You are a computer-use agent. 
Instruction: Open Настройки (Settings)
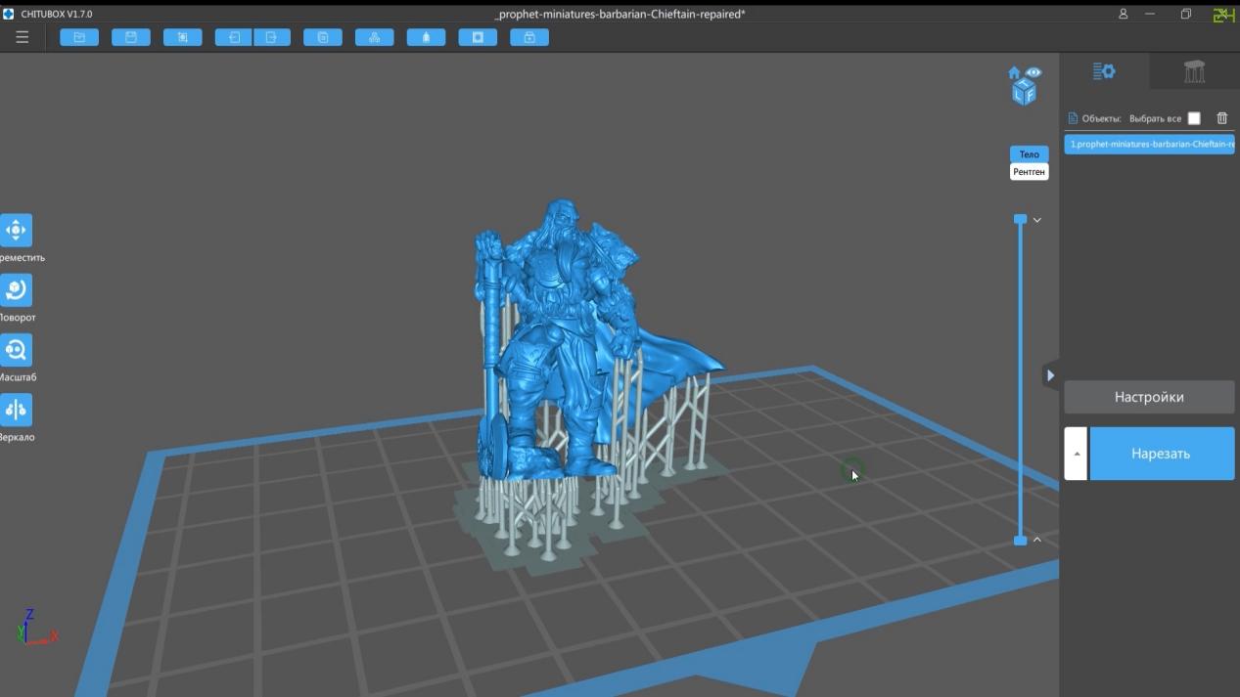coord(1148,397)
